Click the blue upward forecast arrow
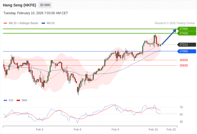The height and width of the screenshot is (134, 197). [169, 37]
